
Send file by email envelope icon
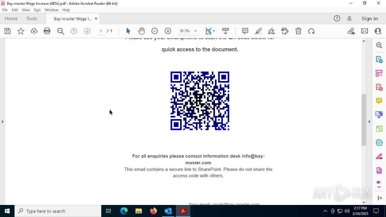[365, 31]
